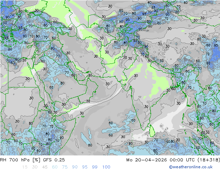The image size is (220, 170).
Task: Click Sri Lanka island on the map
Action: pos(152,131)
